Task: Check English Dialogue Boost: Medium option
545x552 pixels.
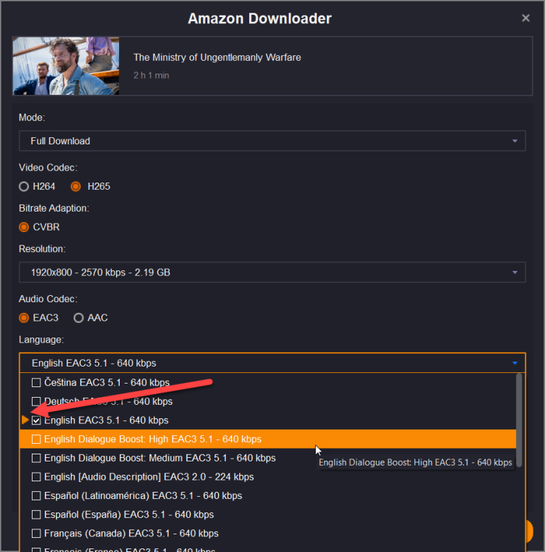Action: [x=36, y=458]
